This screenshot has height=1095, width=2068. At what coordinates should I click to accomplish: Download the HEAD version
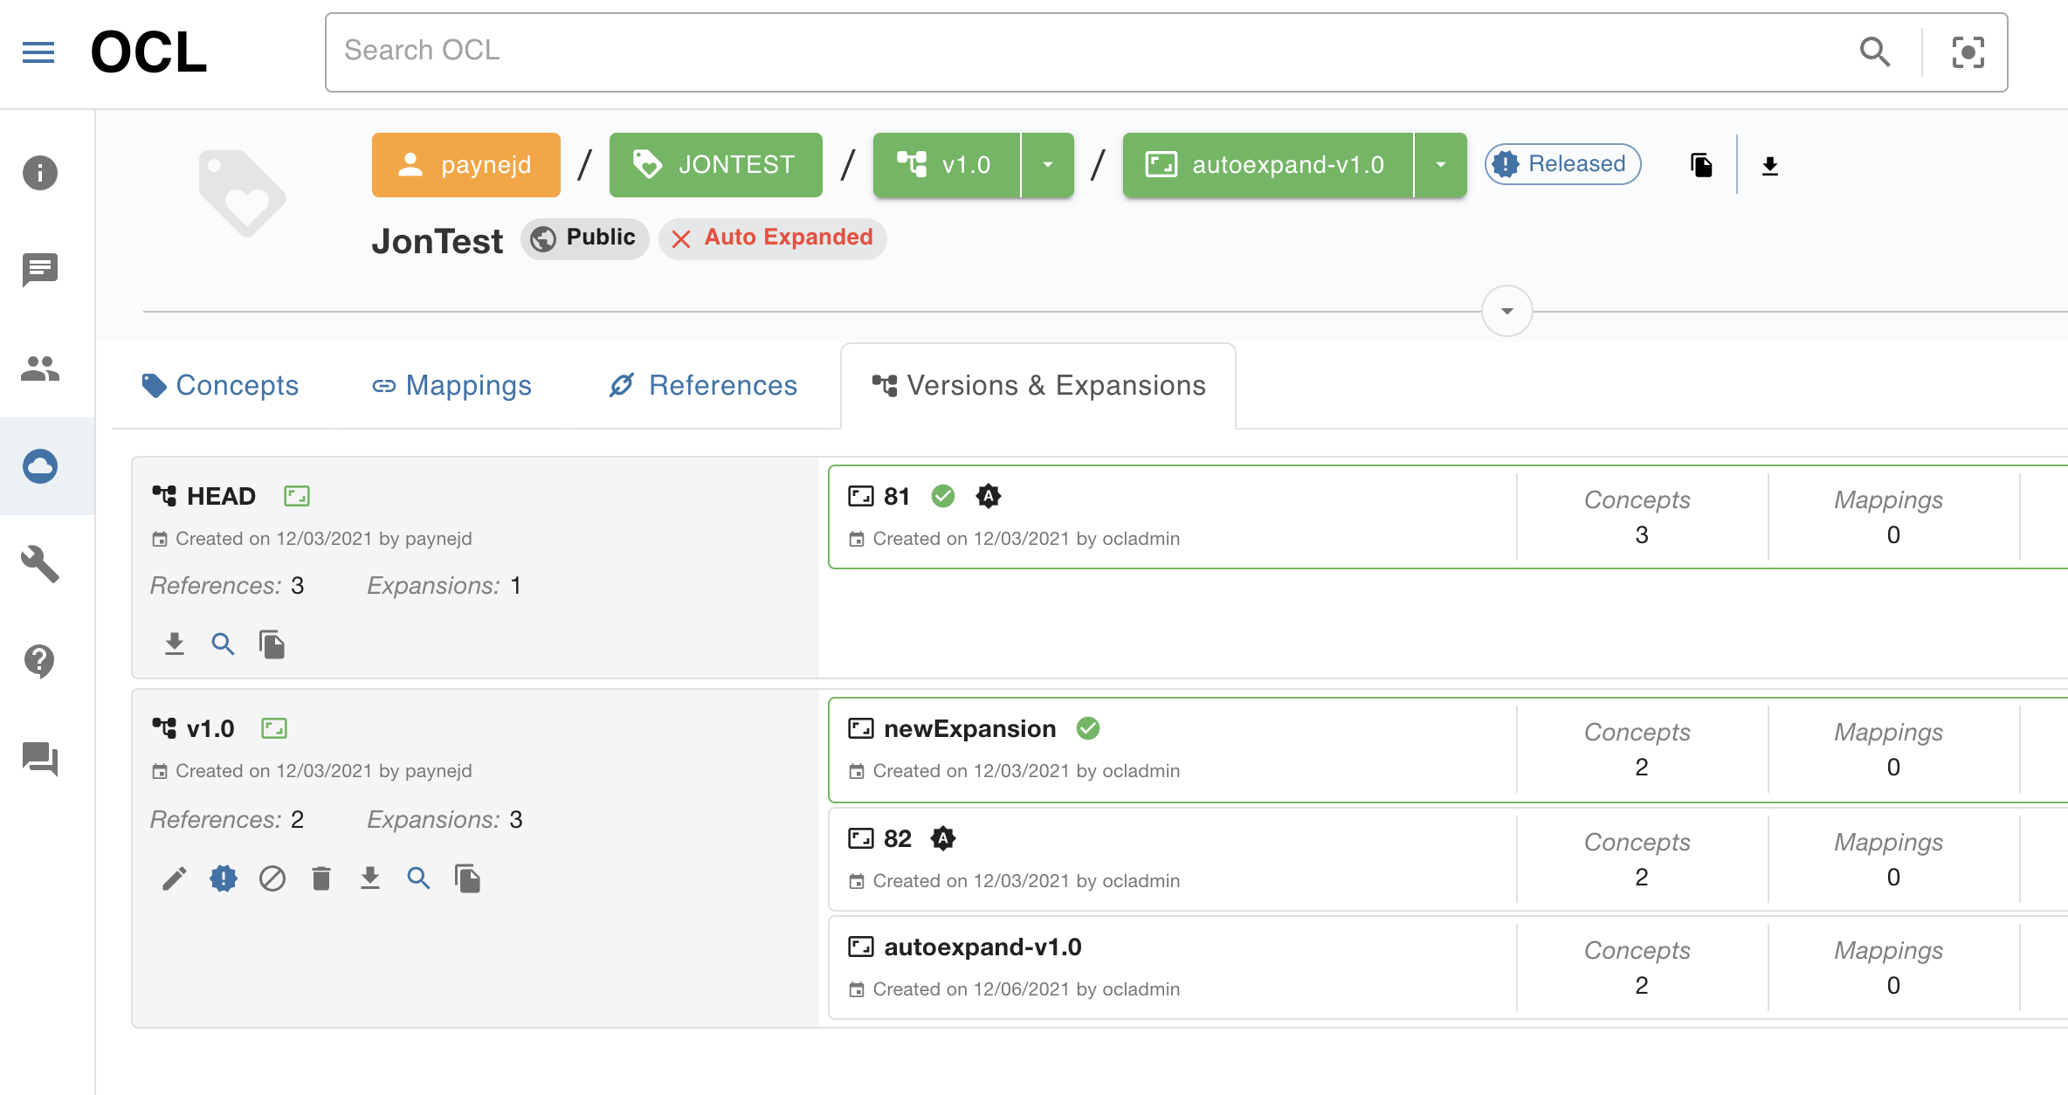174,644
